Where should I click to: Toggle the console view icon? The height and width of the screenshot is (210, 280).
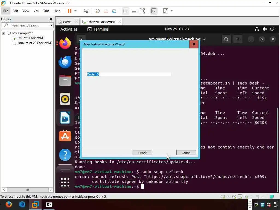coord(154,11)
